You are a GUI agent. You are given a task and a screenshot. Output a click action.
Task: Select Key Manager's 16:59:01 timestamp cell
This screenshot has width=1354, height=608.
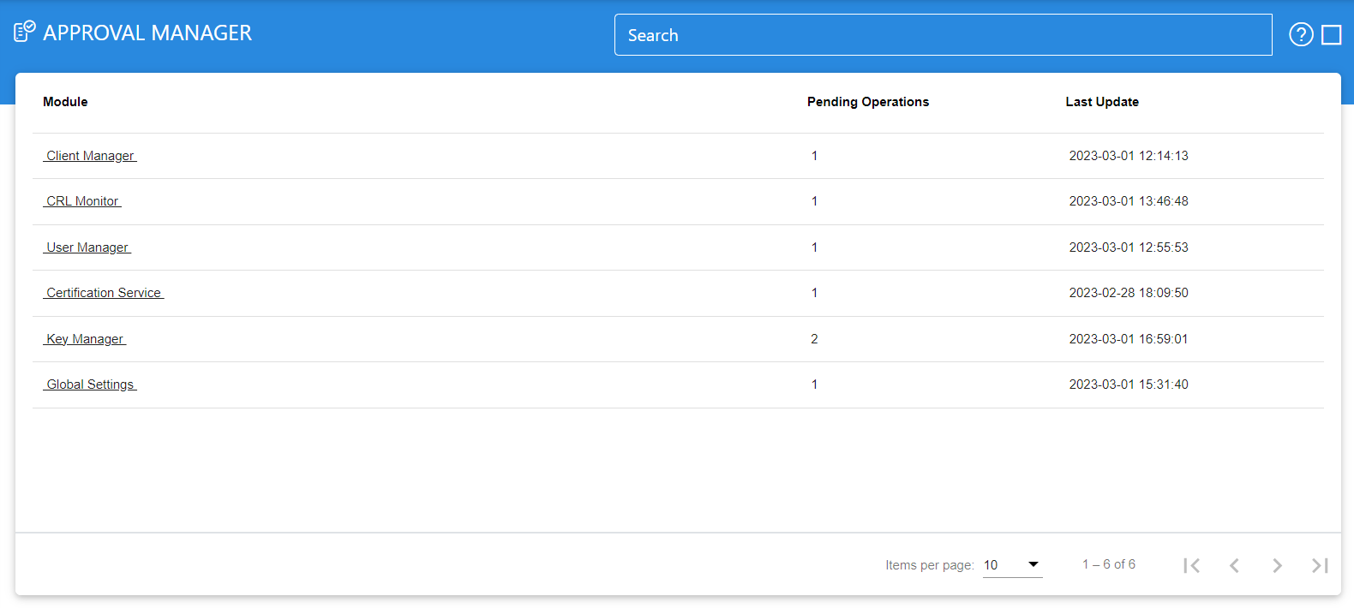[x=1128, y=339]
